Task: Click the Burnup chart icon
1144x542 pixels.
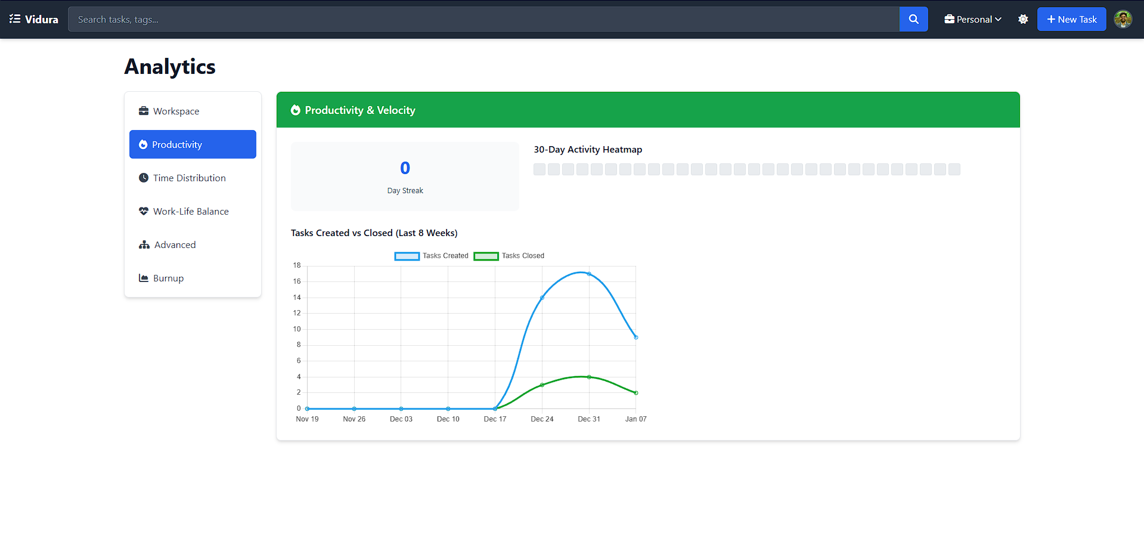Action: (x=144, y=278)
